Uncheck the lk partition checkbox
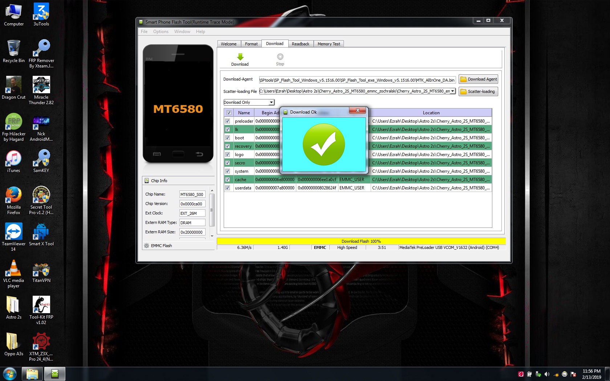The width and height of the screenshot is (610, 381). pyautogui.click(x=228, y=130)
